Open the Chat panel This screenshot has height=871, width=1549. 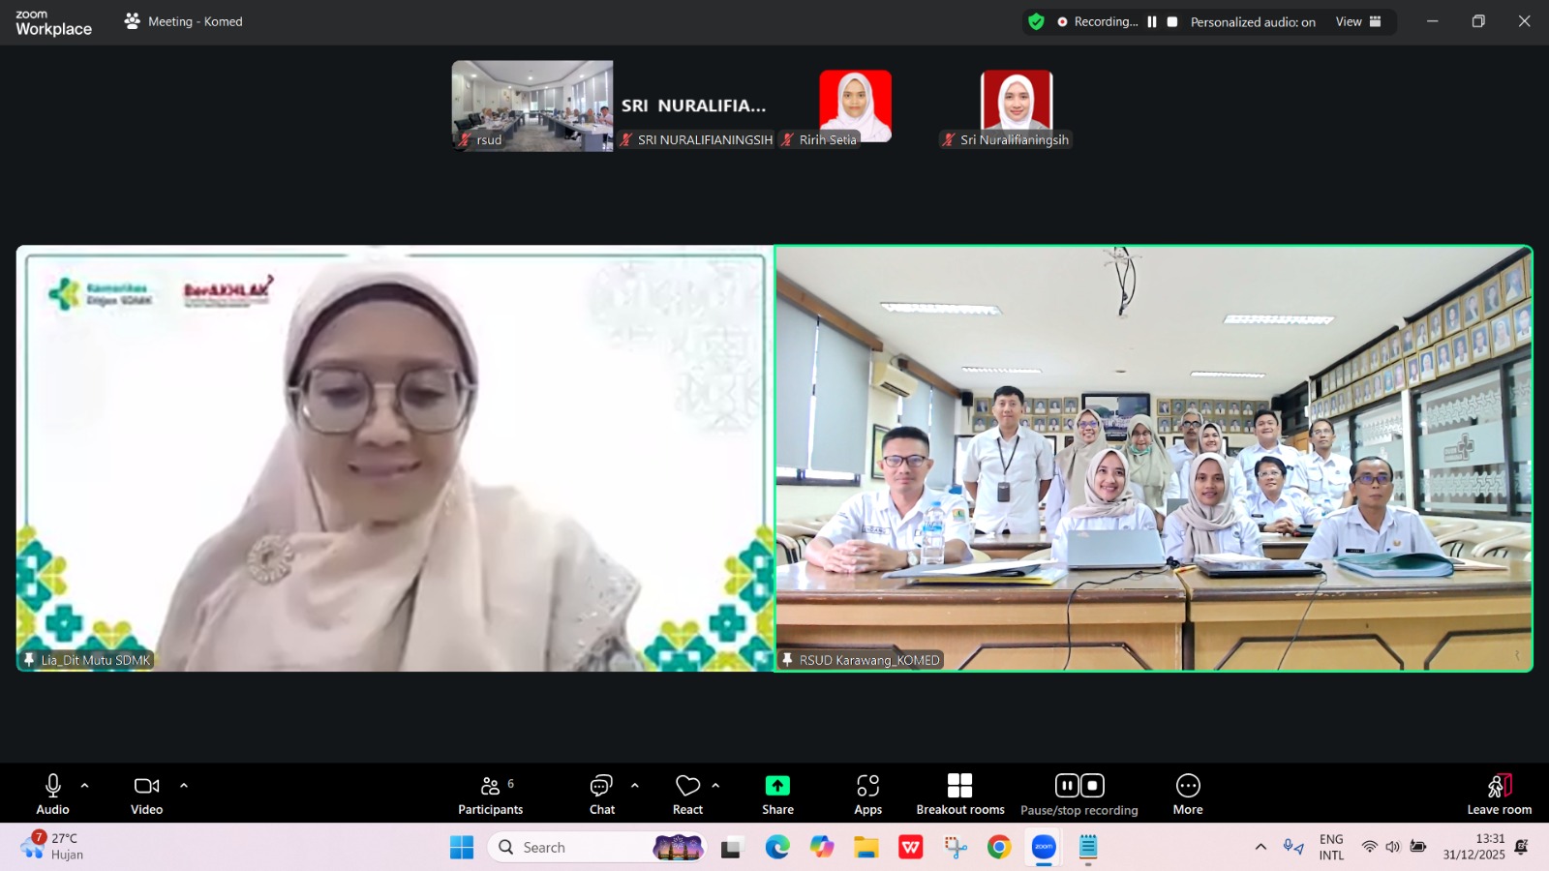601,794
